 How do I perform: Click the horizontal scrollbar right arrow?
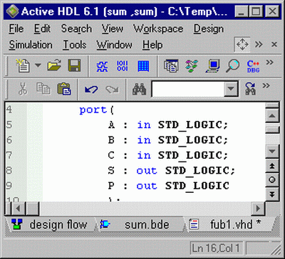pos(258,209)
